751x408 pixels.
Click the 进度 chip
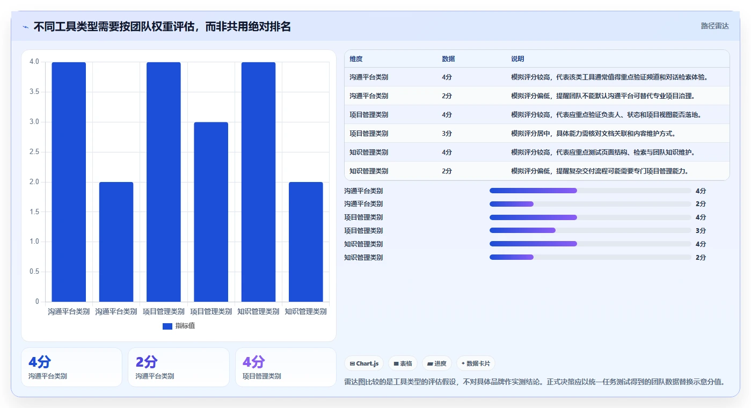pyautogui.click(x=437, y=363)
